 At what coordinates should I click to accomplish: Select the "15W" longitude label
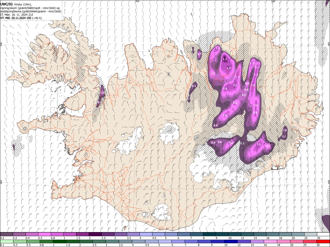coord(273,1)
